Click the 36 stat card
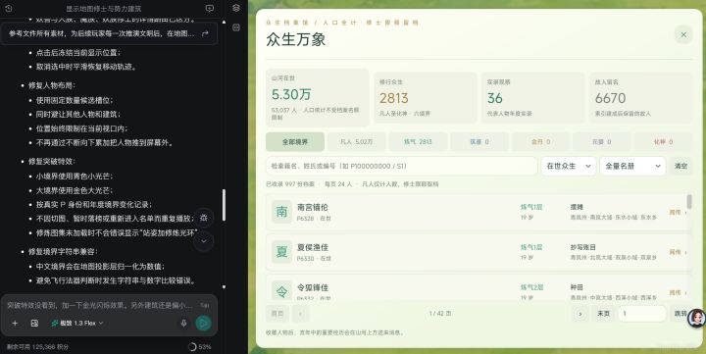Viewport: 706px width, 354px height. [x=533, y=98]
